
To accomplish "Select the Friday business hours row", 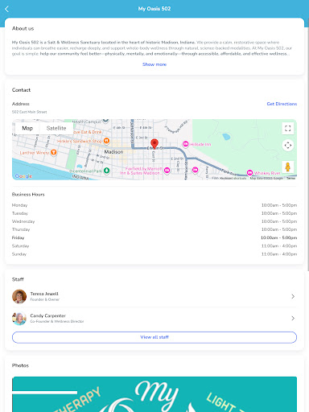I will coord(154,237).
